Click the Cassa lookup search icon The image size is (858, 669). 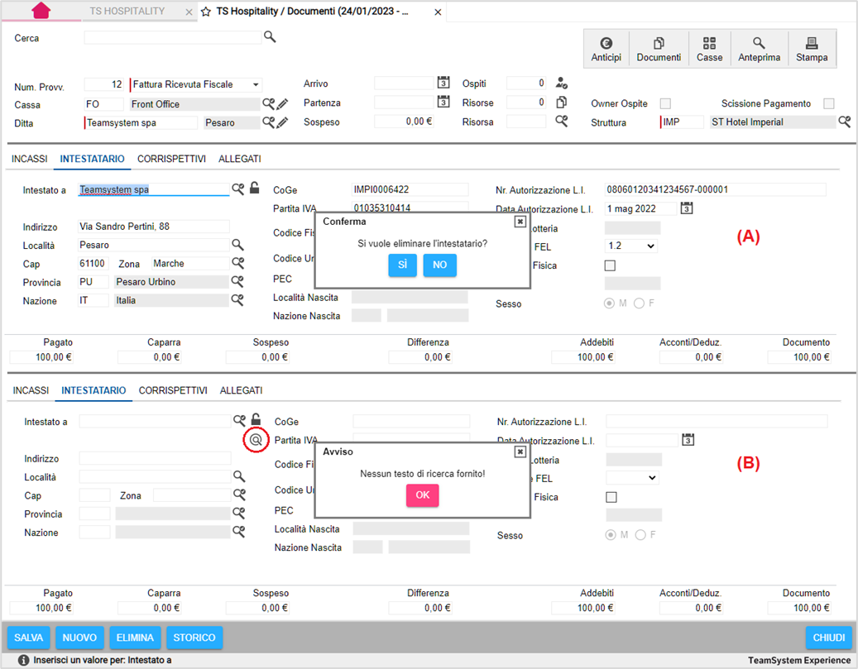click(268, 103)
